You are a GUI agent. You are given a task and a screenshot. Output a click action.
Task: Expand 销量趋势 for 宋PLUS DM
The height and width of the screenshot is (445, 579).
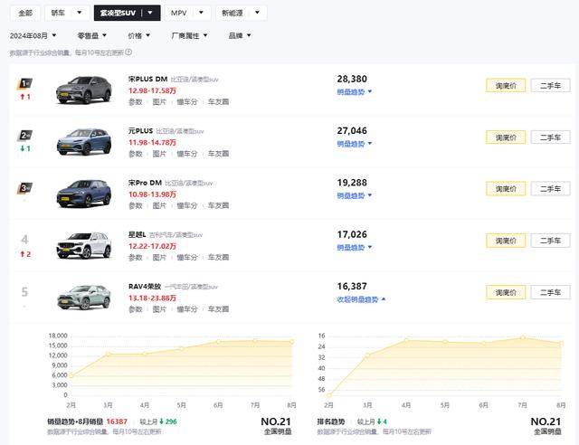point(354,92)
